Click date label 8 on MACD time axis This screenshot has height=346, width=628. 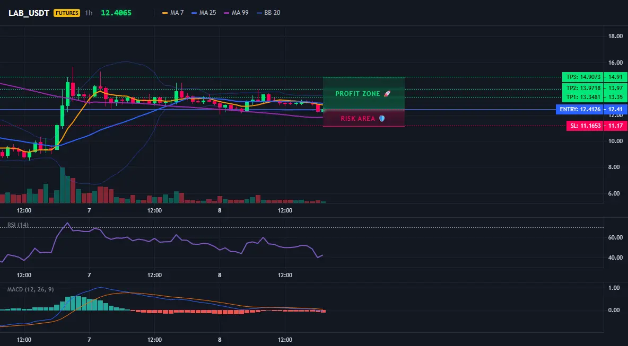(x=220, y=340)
